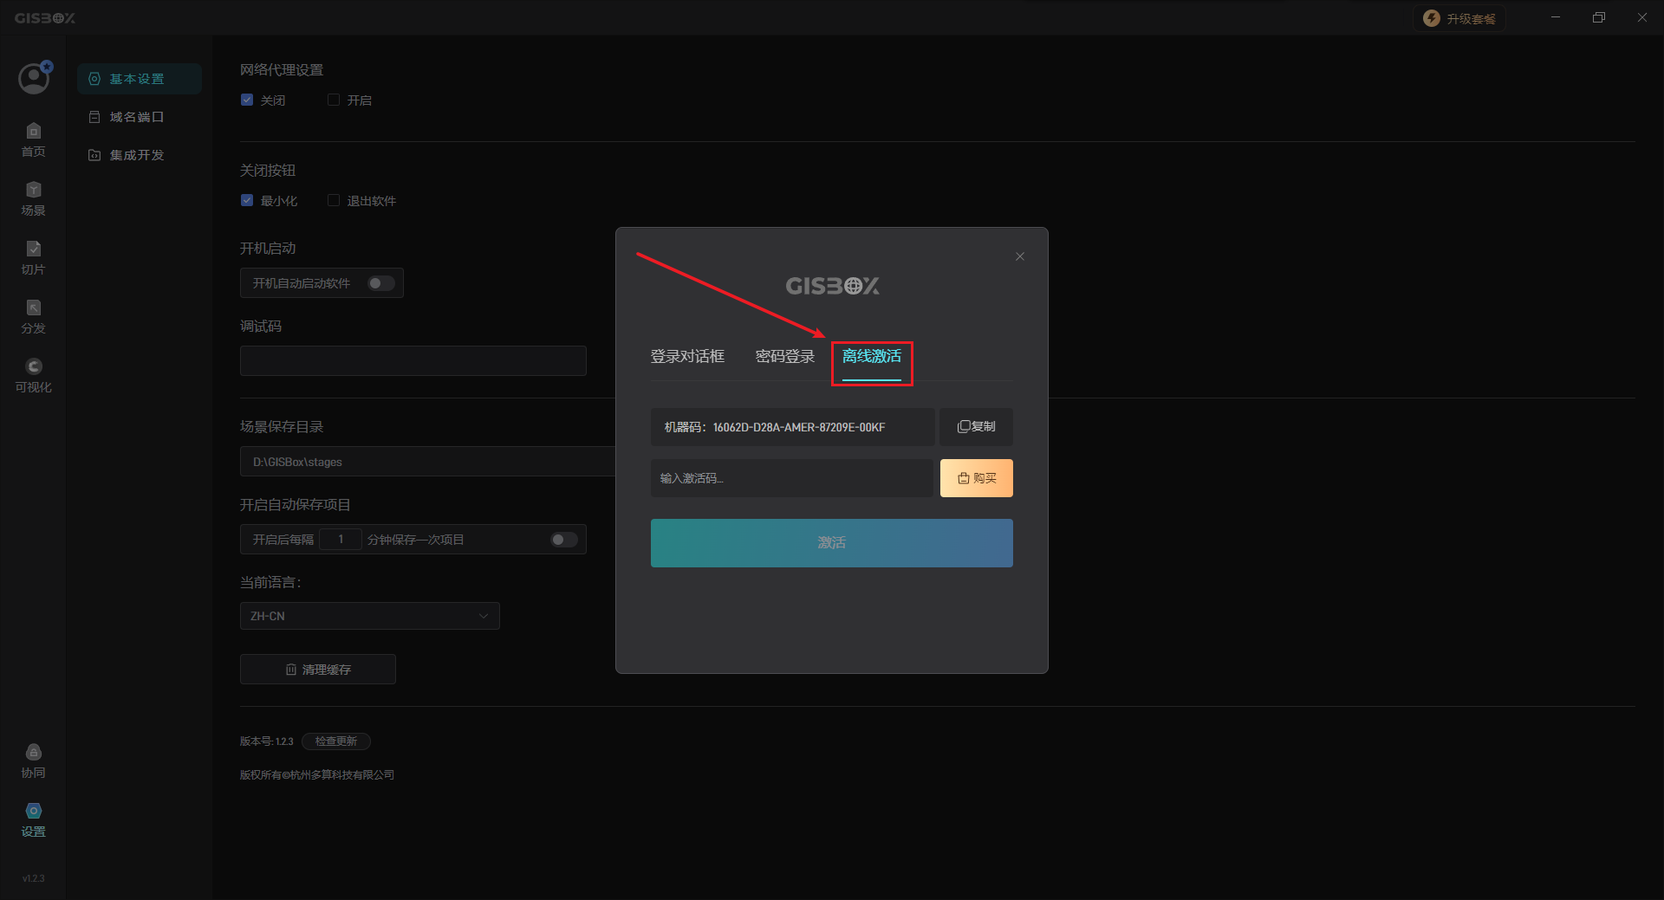Go to 首页 home in sidebar

pyautogui.click(x=33, y=140)
